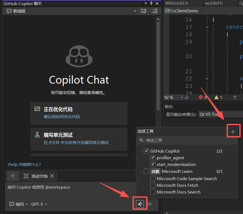Click the 正在优化代码 chart icon
243x214 pixels.
point(37,109)
